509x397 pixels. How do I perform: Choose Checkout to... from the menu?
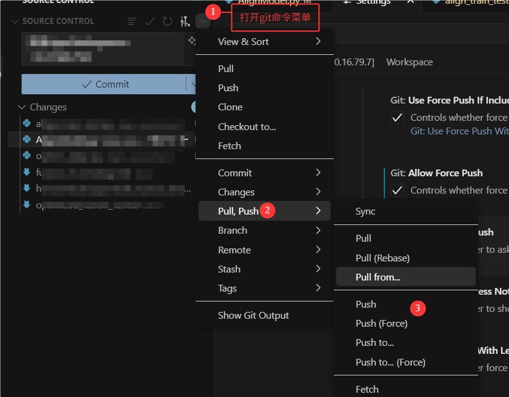coord(265,126)
